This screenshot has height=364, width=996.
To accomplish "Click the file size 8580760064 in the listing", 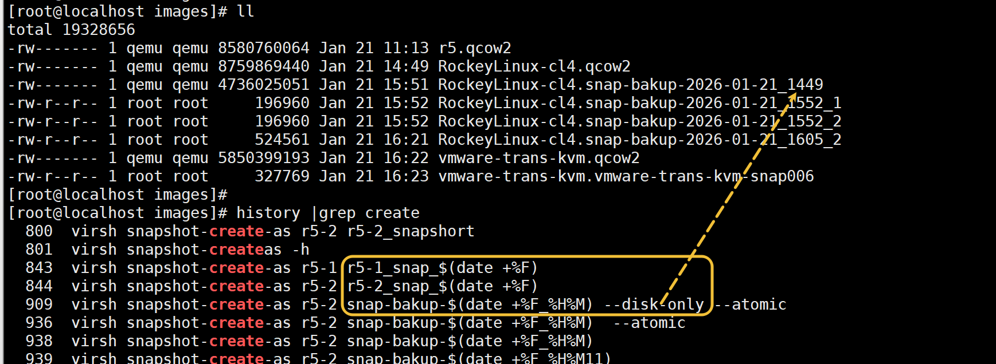I will coord(263,48).
